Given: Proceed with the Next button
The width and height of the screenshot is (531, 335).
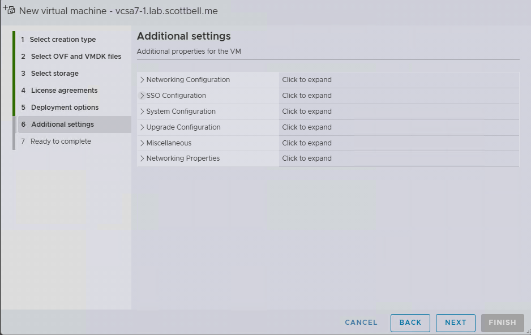Looking at the screenshot, I should coord(455,323).
